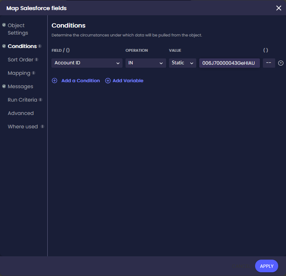Open the Run Criteria section

coord(22,100)
